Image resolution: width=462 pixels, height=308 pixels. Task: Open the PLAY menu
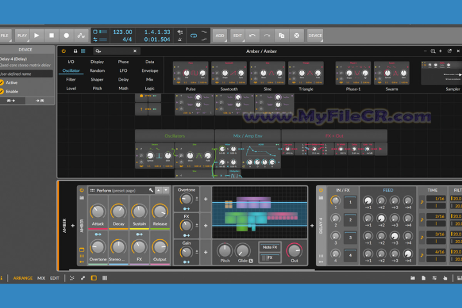click(x=22, y=35)
